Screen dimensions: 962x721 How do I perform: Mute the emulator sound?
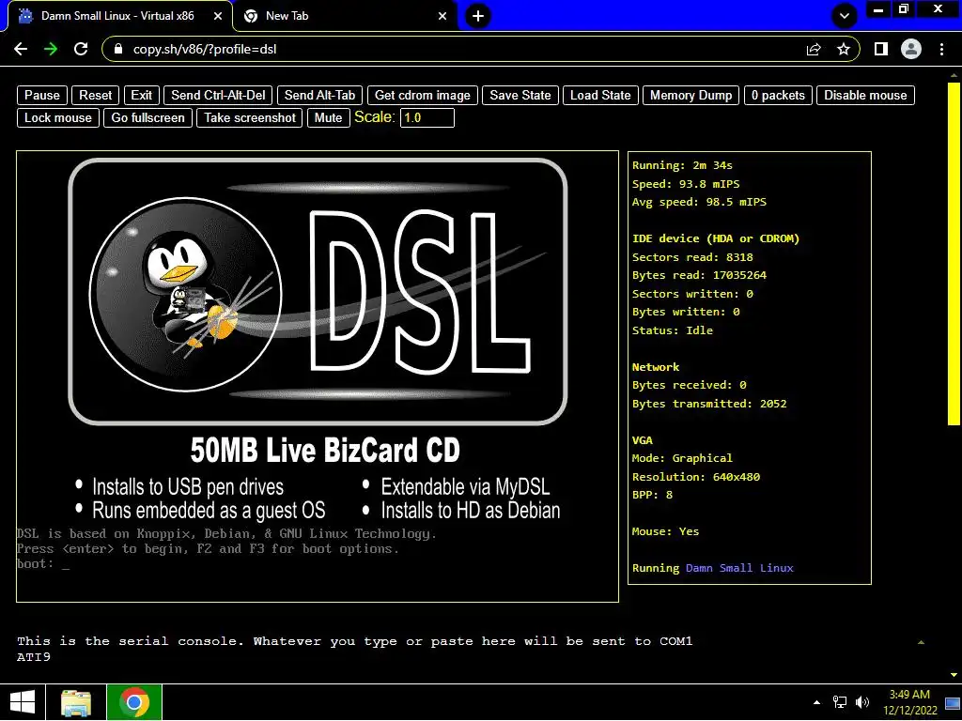pos(328,117)
